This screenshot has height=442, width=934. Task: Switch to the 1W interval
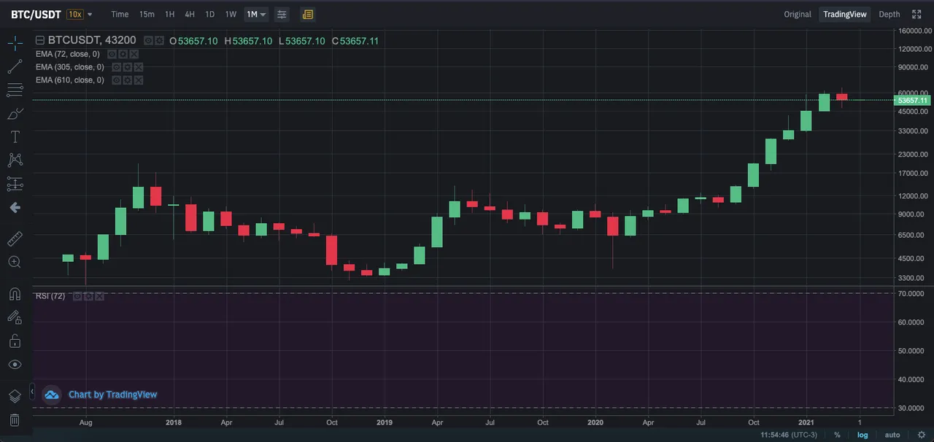click(x=231, y=15)
